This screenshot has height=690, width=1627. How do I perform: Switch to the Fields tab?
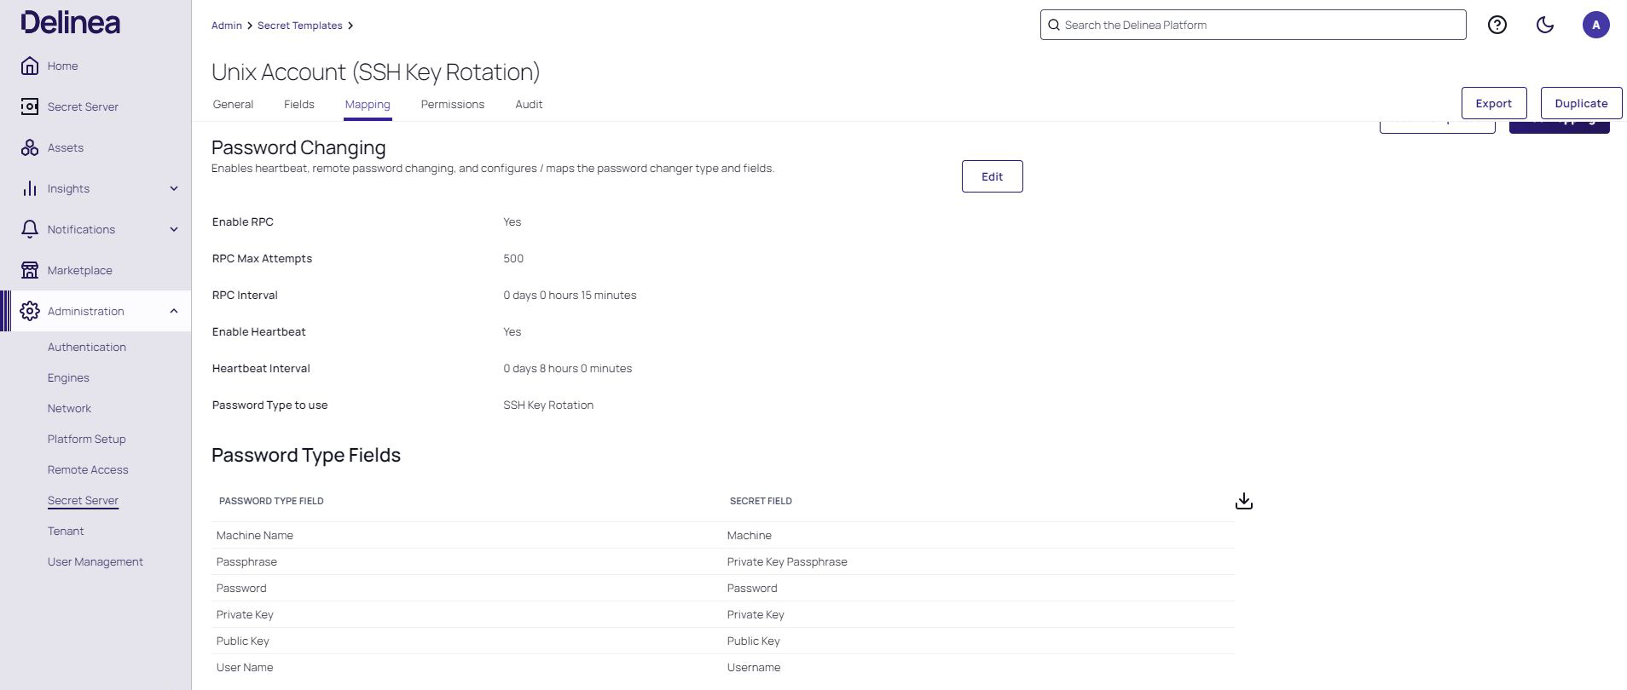pos(298,105)
